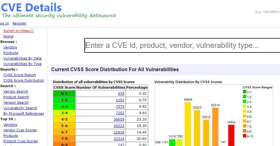Open Vulnerability Search
The width and height of the screenshot is (280, 146).
tap(20, 108)
